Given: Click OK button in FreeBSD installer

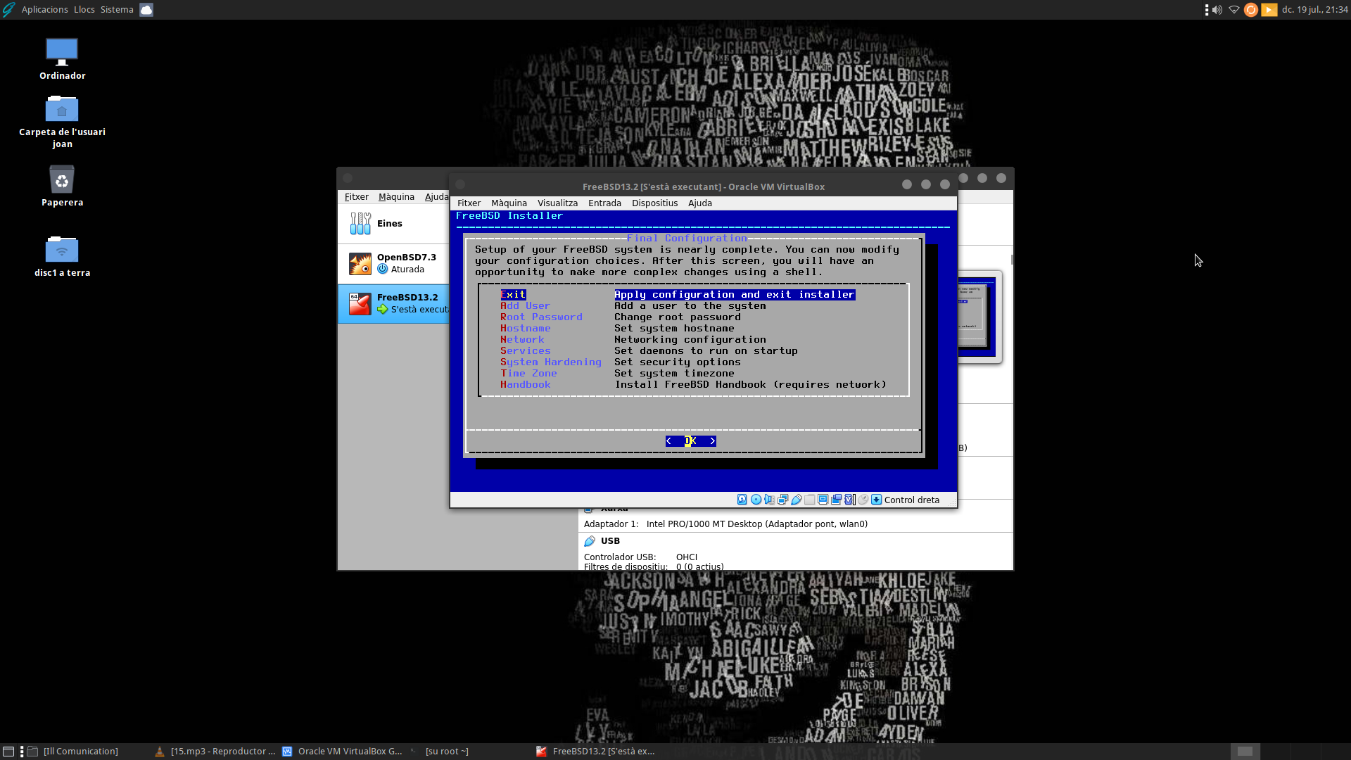Looking at the screenshot, I should 690,441.
